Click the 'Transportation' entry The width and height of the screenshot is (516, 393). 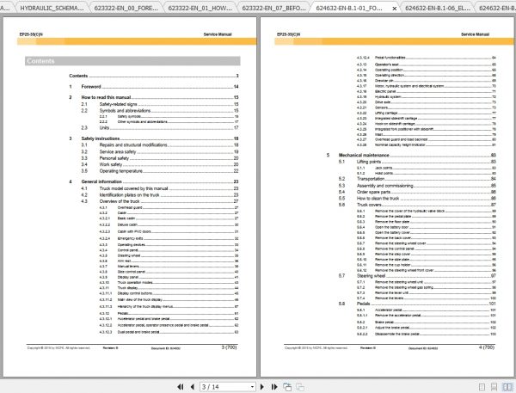tap(371, 179)
